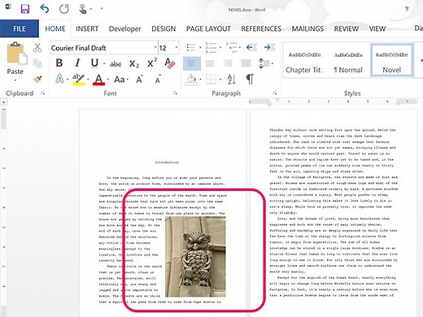Click the Shading paint bucket icon
Image resolution: width=423 pixels, height=317 pixels.
click(x=191, y=80)
